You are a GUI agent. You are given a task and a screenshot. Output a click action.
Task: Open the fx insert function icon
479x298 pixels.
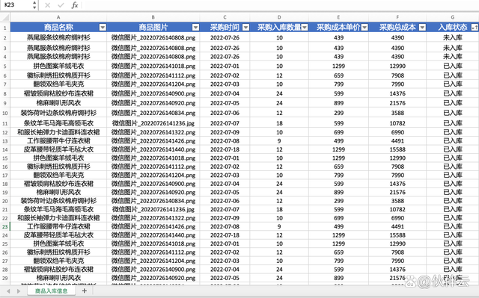coord(75,5)
